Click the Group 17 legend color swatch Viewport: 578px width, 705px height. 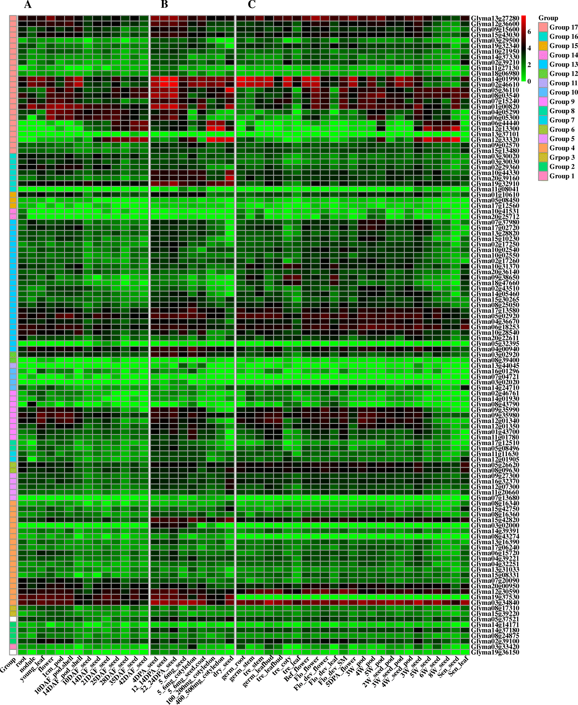[x=543, y=27]
